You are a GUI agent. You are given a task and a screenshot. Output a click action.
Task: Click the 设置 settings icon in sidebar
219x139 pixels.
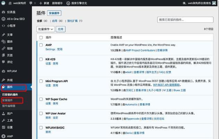[x=3, y=127]
